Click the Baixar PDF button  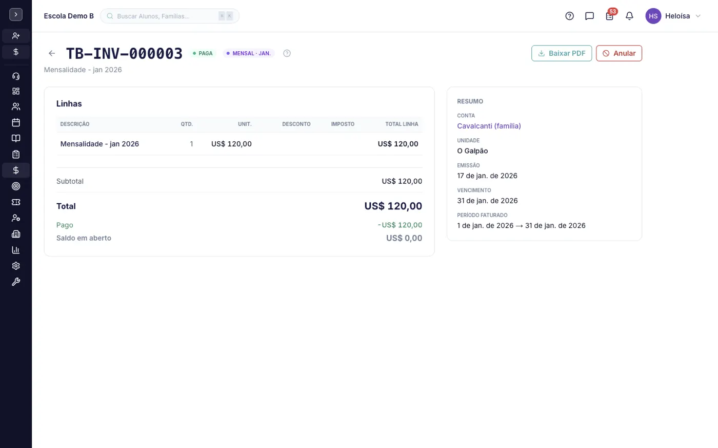tap(562, 53)
